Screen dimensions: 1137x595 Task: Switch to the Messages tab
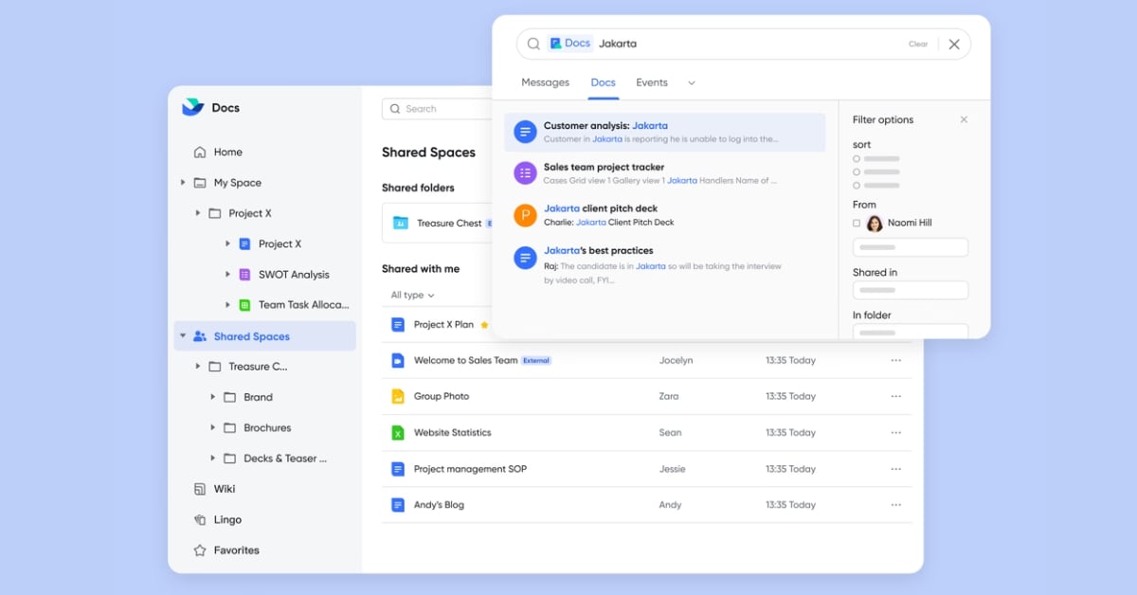pyautogui.click(x=545, y=83)
